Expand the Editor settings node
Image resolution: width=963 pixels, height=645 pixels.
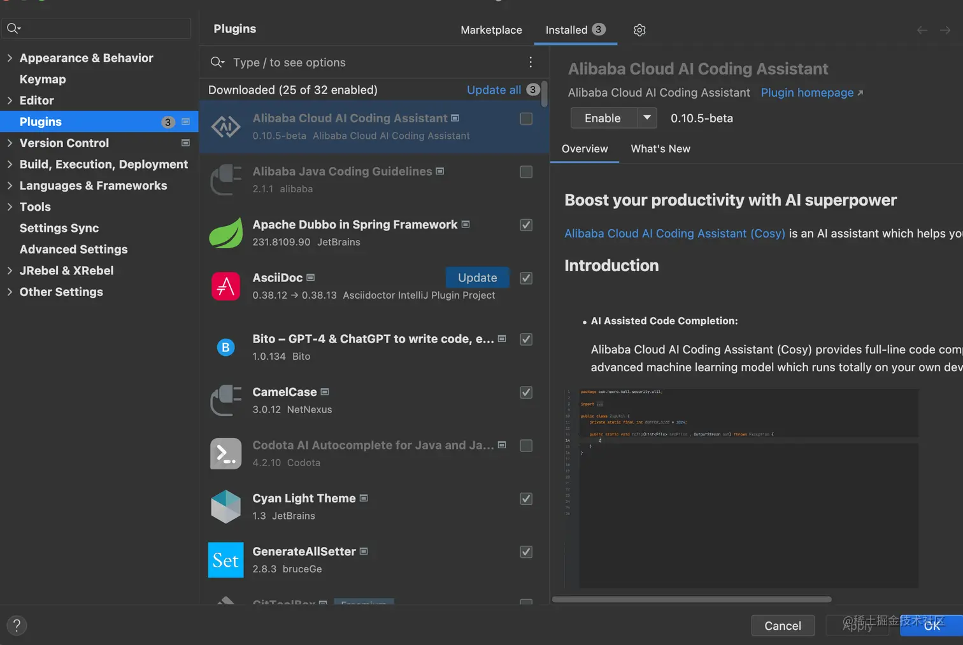click(x=10, y=101)
